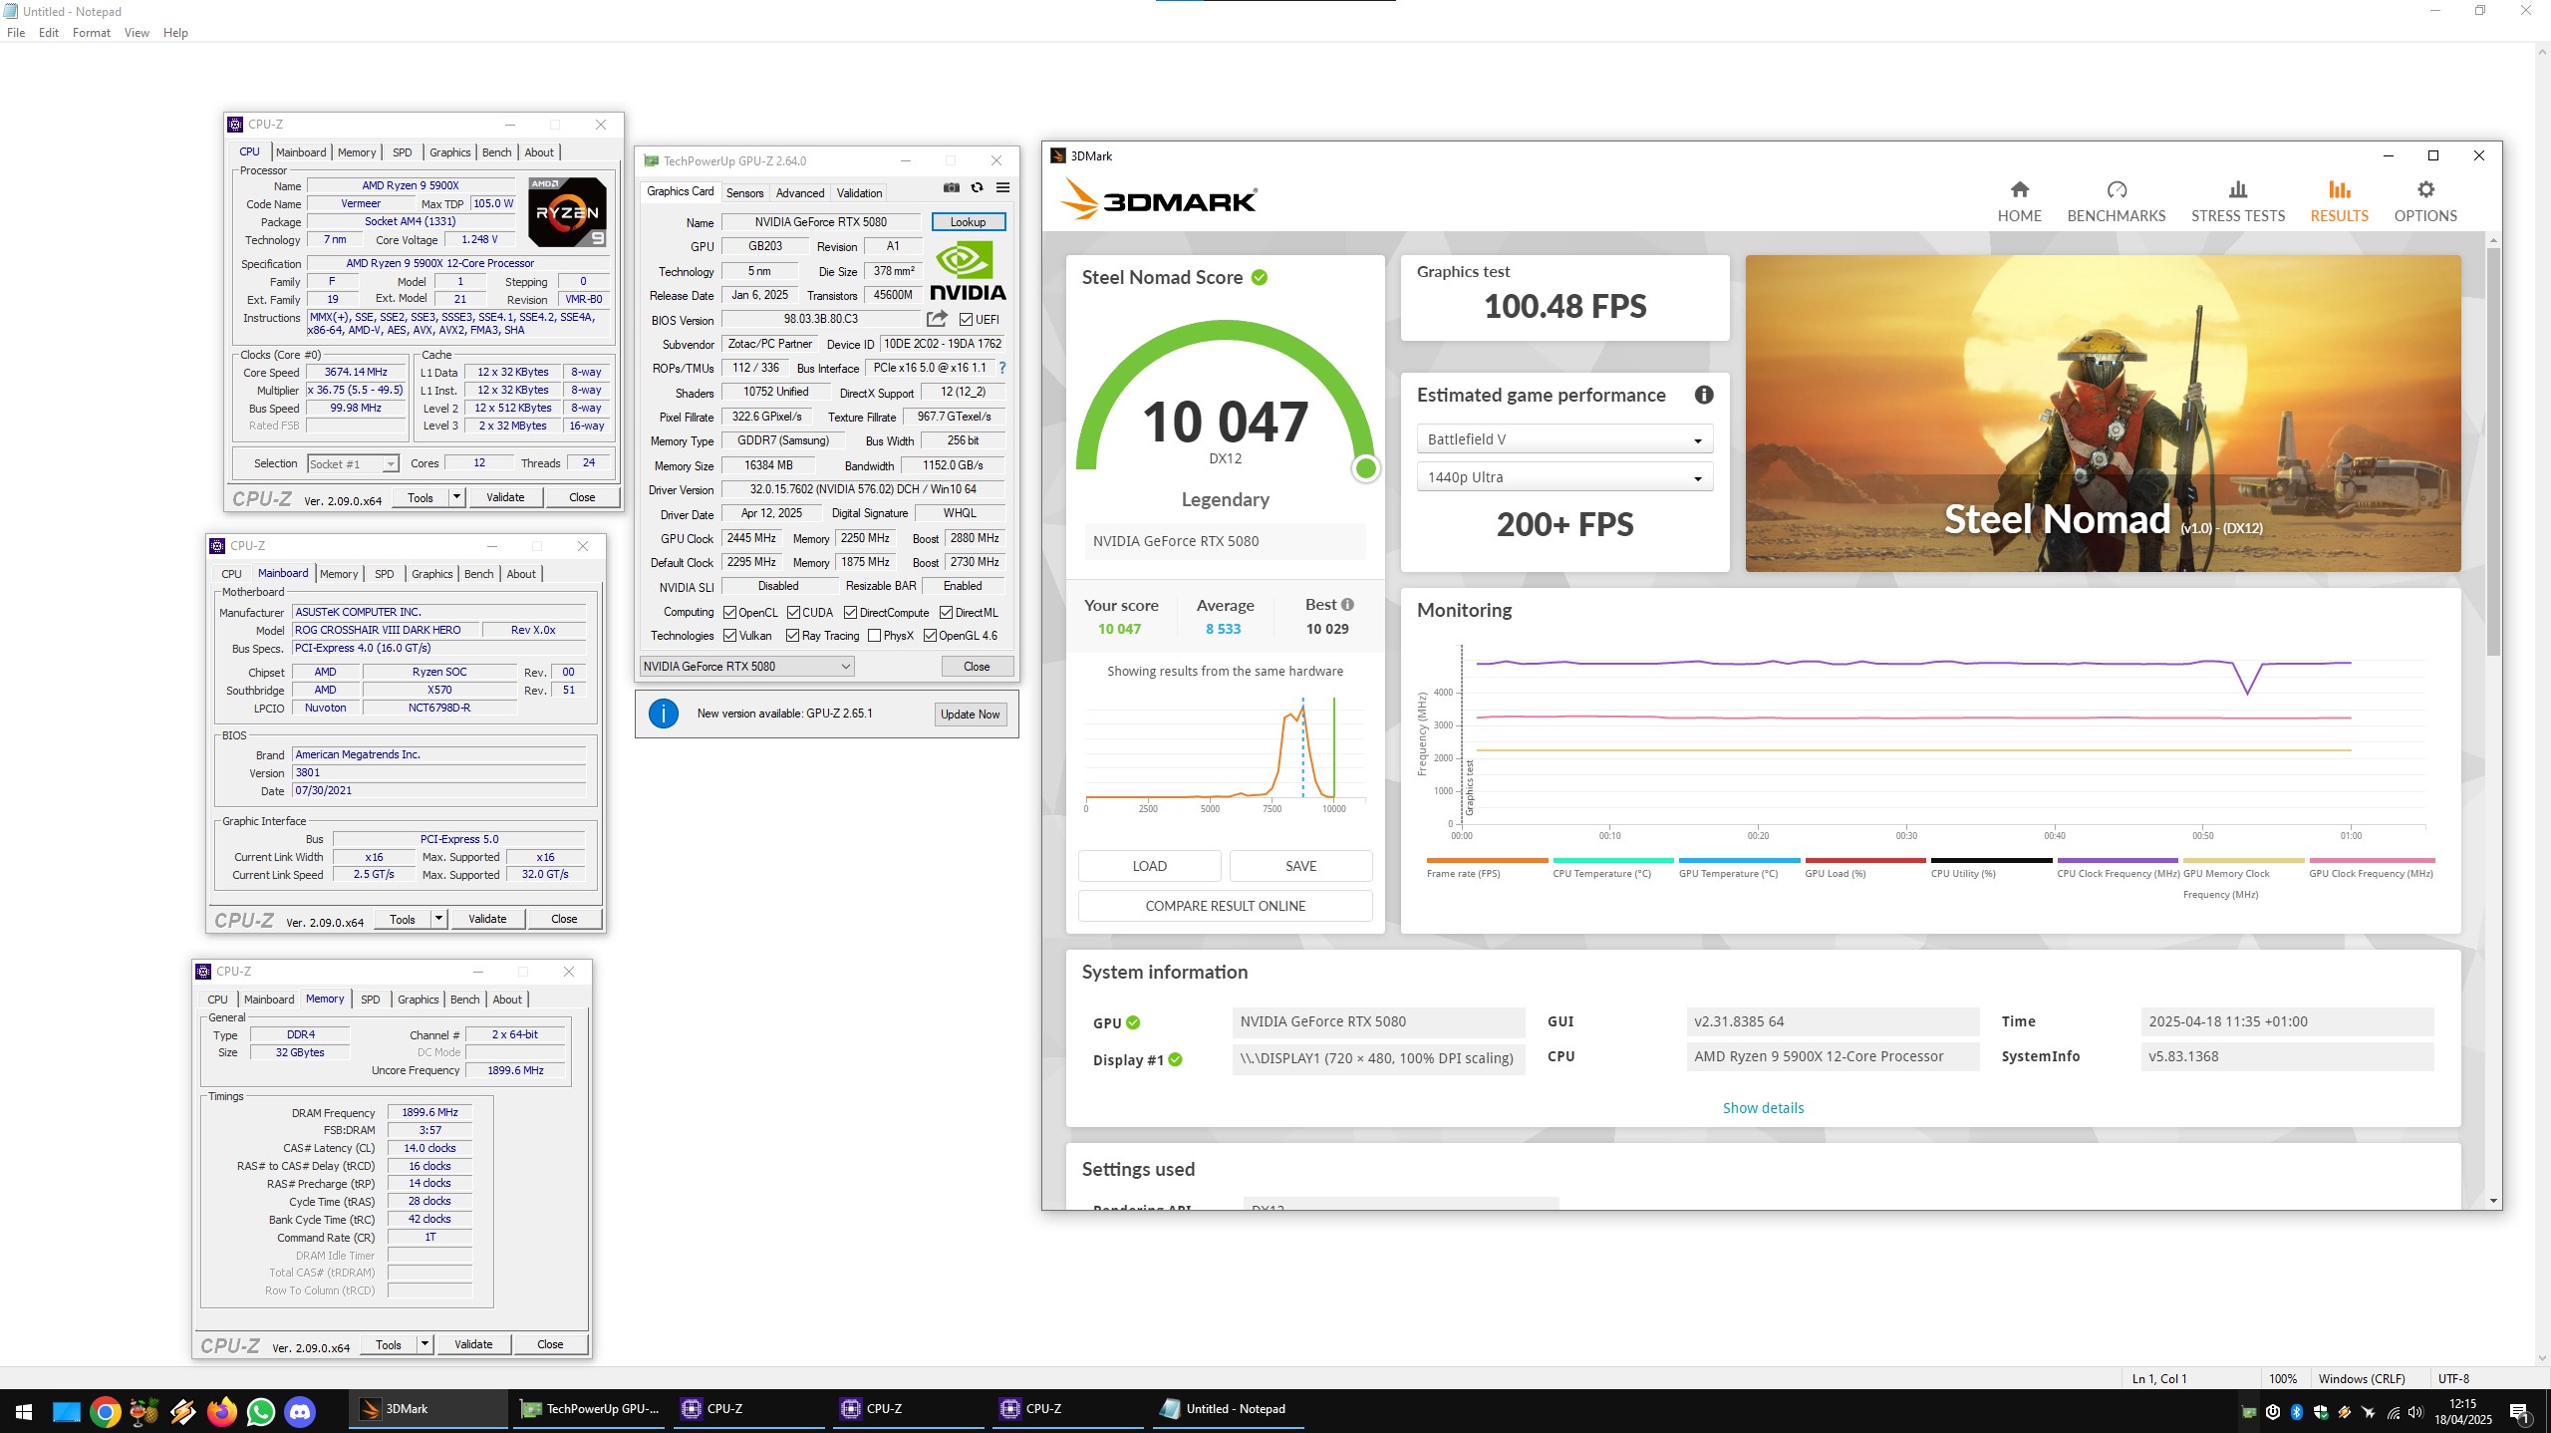
Task: Click the Bus Interface question mark in GPU-Z
Action: coord(1002,368)
